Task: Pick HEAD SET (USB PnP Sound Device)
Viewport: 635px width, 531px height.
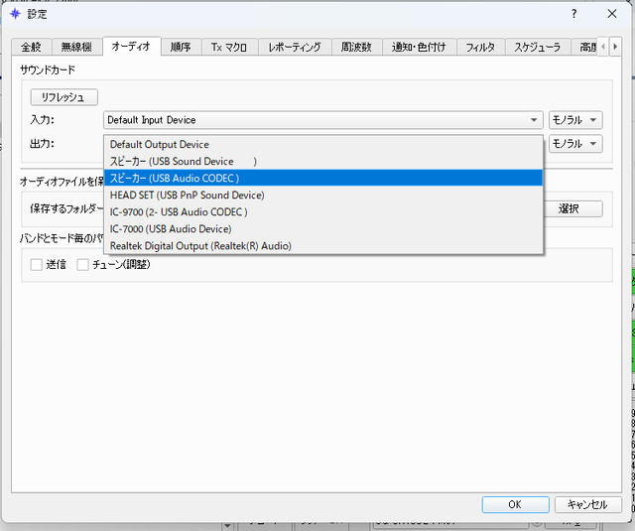Action: 323,196
